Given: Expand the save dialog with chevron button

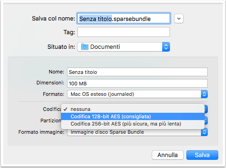Looking at the screenshot, I should 179,19.
